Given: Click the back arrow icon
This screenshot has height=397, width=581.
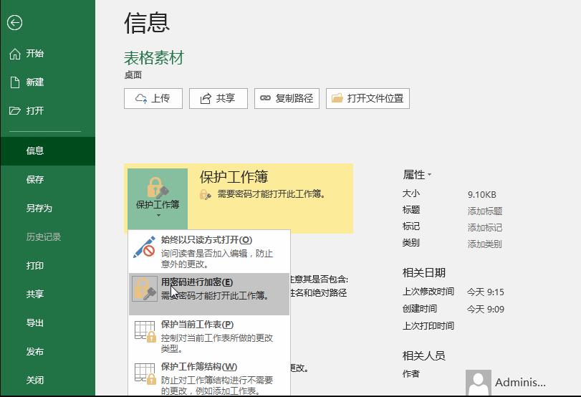Looking at the screenshot, I should click(14, 22).
